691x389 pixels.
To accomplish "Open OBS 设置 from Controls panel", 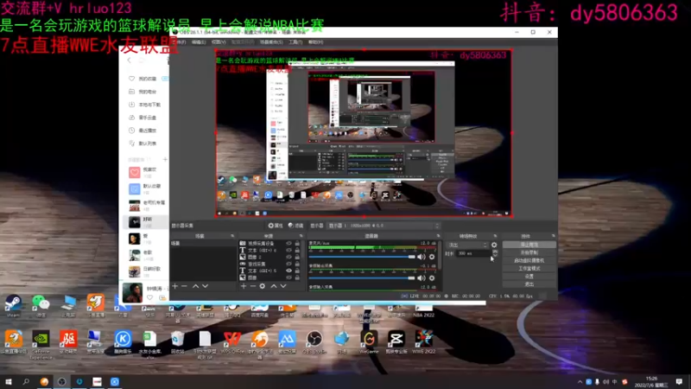I will point(529,277).
